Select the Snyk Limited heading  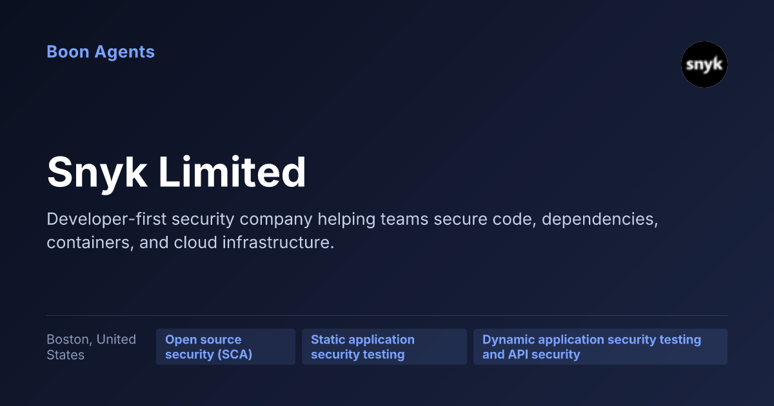pyautogui.click(x=177, y=173)
